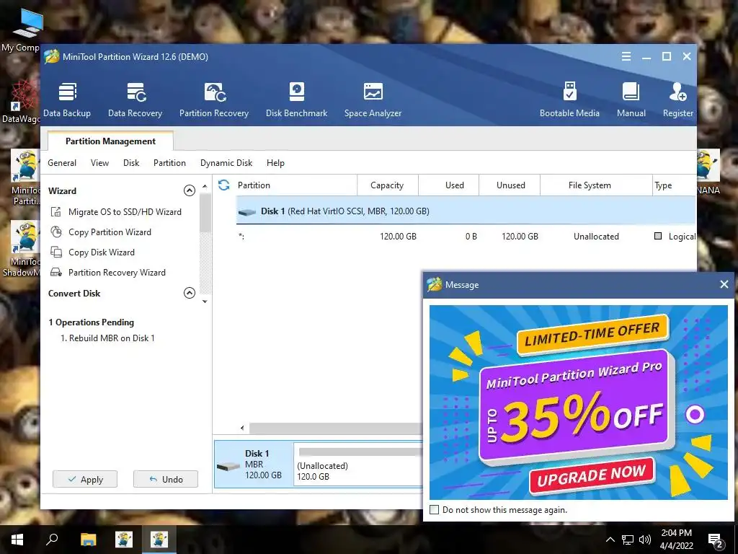
Task: Select the unallocated 120.00 GB partition row
Action: (466, 237)
